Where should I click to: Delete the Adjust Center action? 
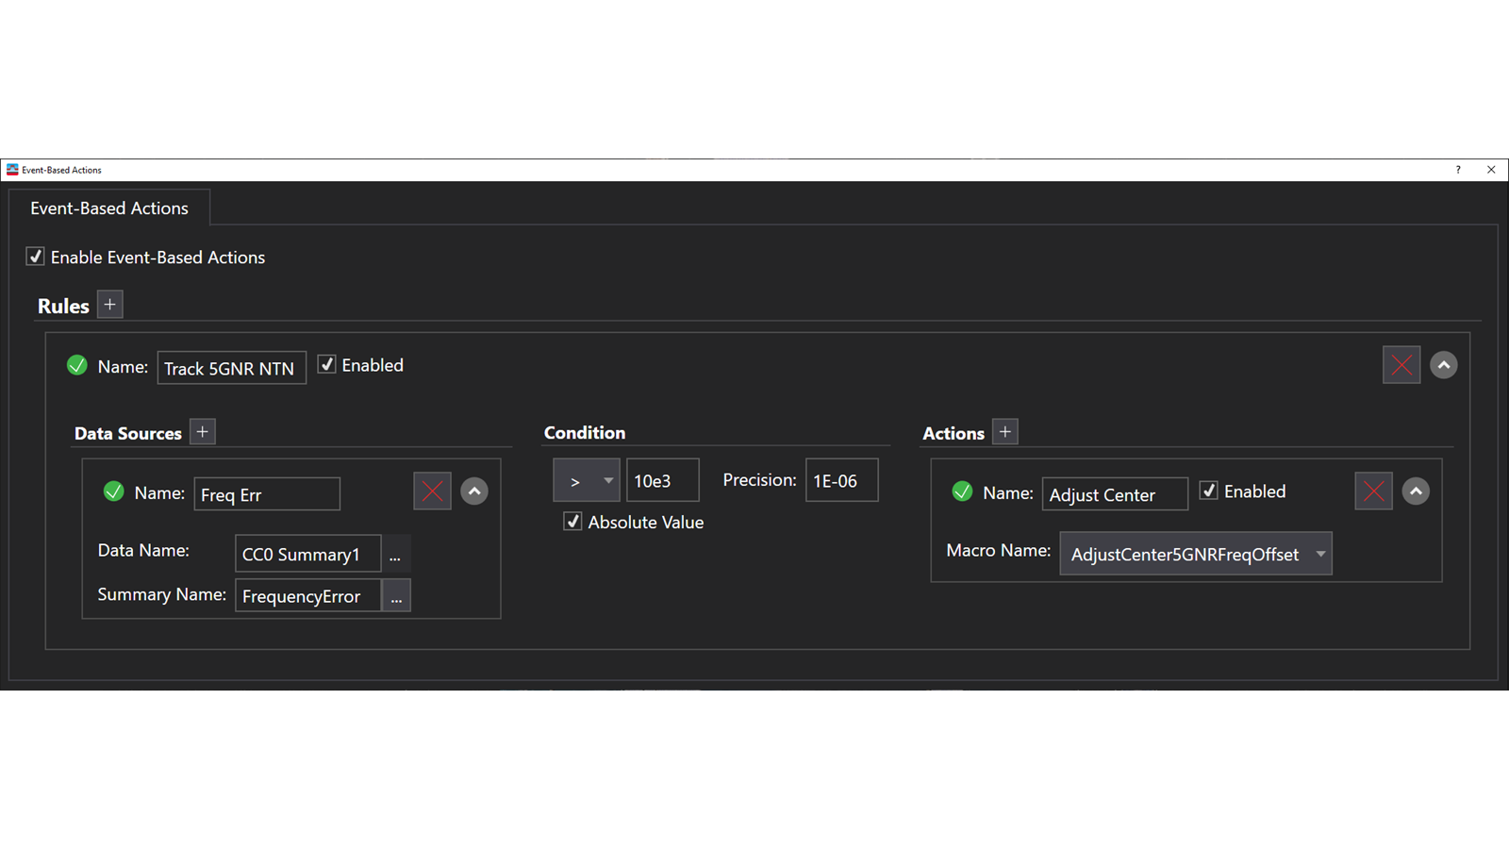(1373, 491)
